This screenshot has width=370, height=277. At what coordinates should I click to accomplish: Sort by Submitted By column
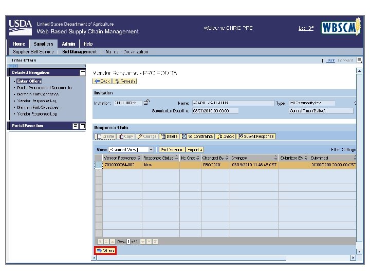click(x=306, y=158)
